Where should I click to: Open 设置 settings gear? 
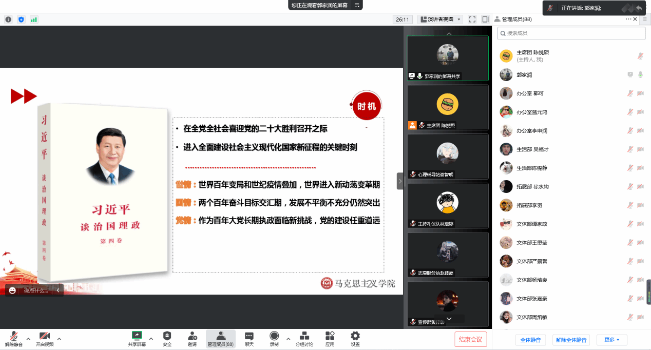coord(355,336)
